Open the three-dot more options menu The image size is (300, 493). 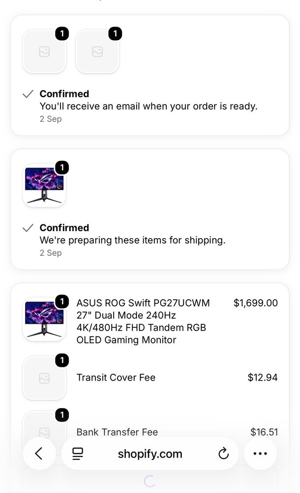[260, 454]
